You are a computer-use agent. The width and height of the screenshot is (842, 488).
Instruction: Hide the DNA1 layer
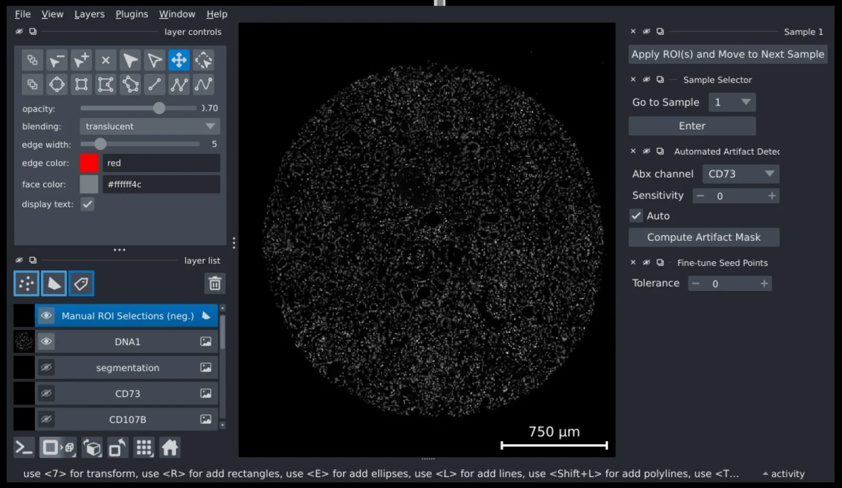click(46, 341)
